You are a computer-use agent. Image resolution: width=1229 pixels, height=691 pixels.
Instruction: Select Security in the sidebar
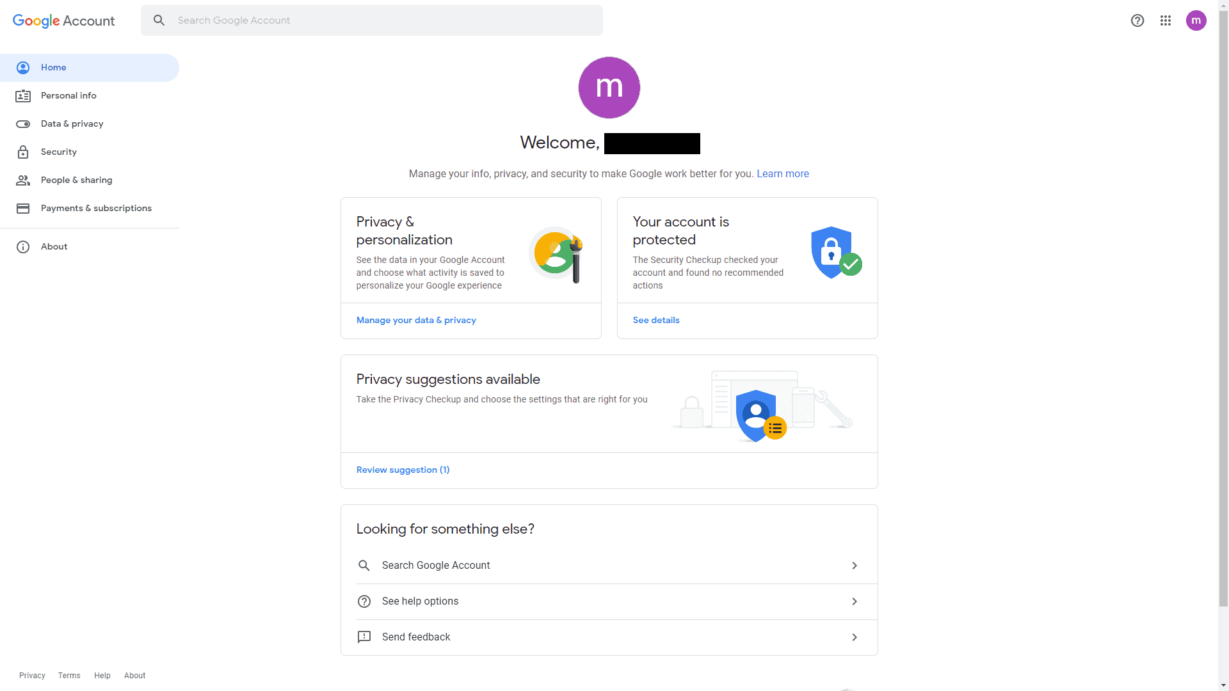click(90, 152)
